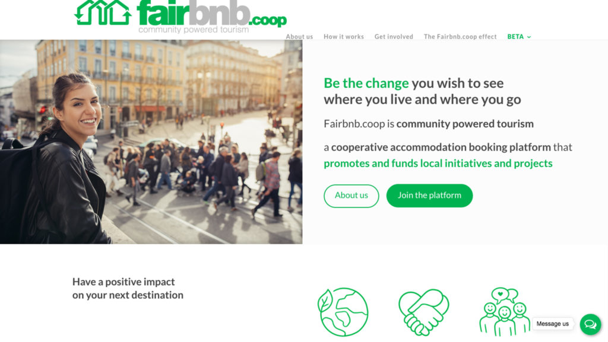Click the fairbnb.coop wordmark in the header
The height and width of the screenshot is (342, 608).
click(212, 14)
